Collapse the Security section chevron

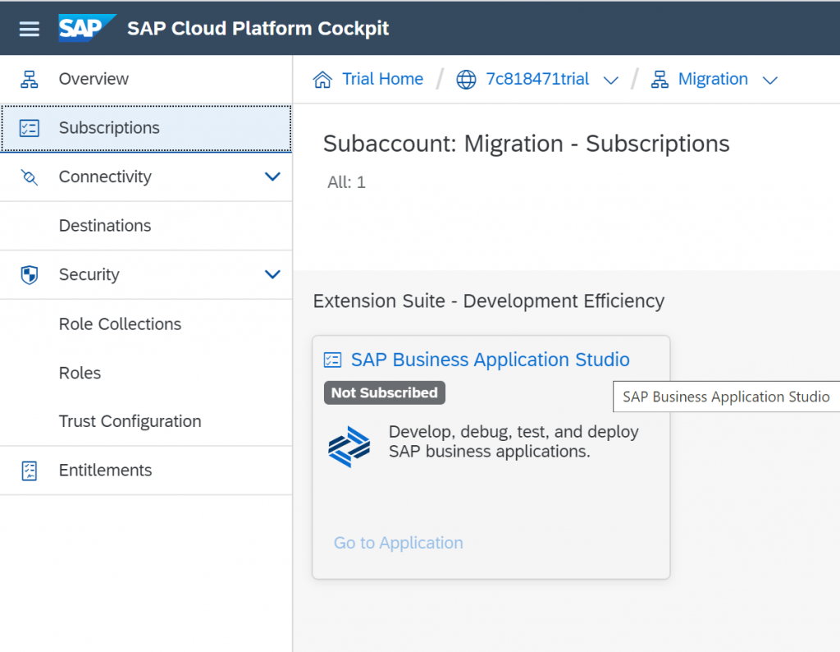272,274
